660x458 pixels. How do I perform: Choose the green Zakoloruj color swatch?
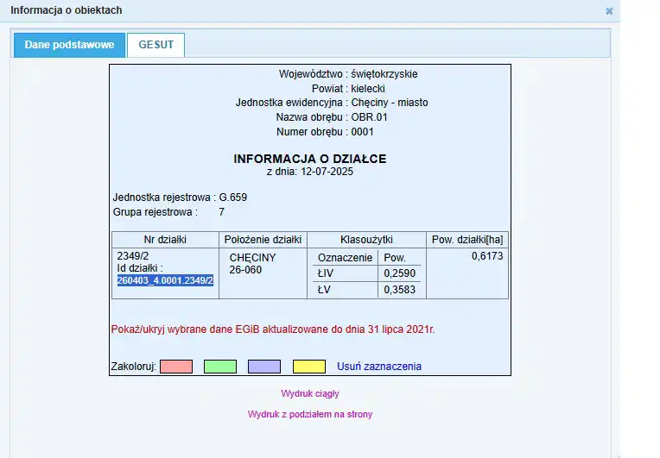(219, 367)
